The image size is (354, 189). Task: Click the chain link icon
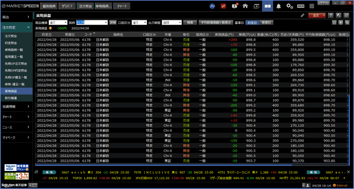click(303, 15)
